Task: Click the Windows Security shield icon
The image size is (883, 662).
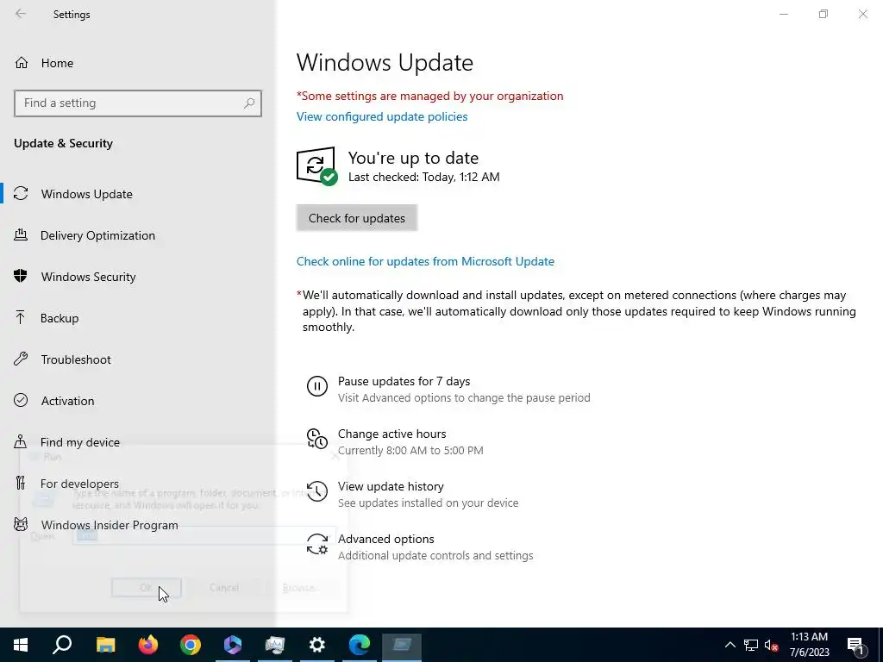Action: [x=21, y=276]
